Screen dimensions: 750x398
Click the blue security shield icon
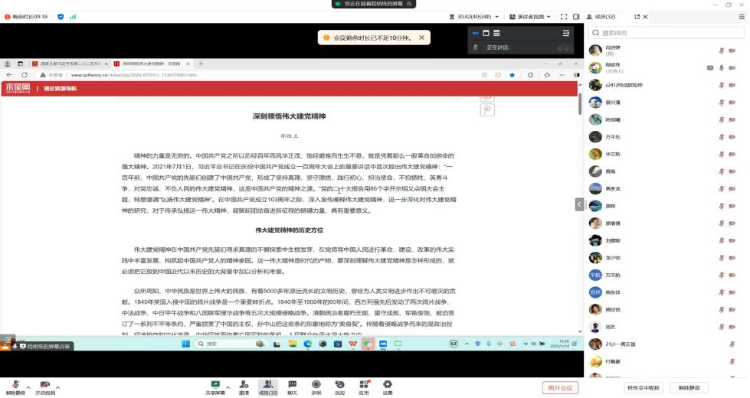coord(61,16)
